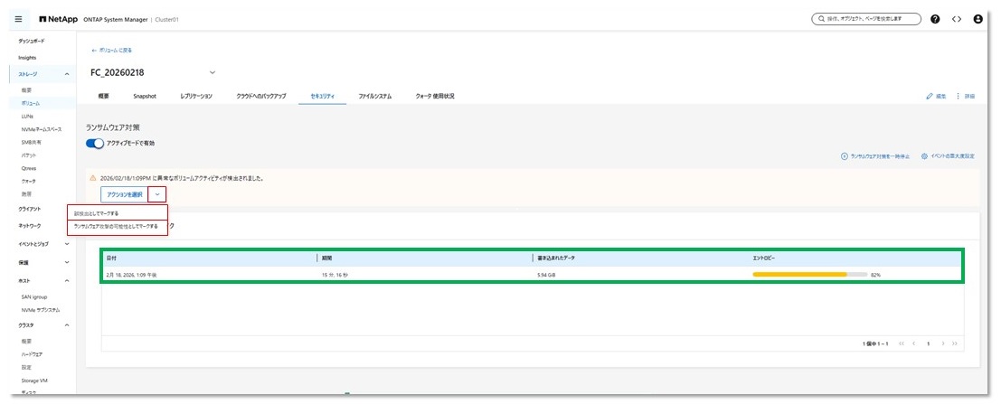The width and height of the screenshot is (1001, 404).
Task: Open the hamburger navigation menu
Action: click(x=19, y=19)
